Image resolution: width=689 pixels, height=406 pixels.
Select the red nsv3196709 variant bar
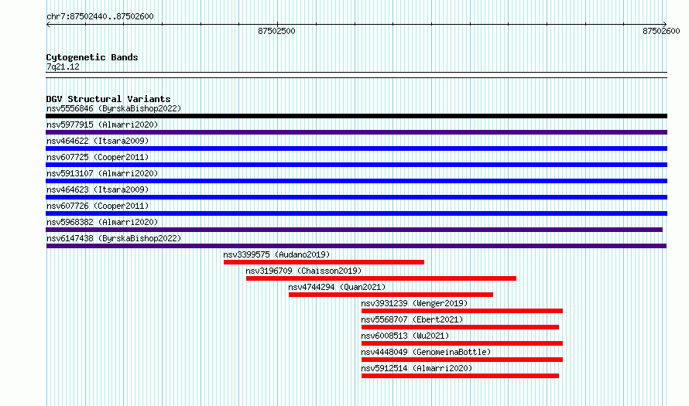pyautogui.click(x=381, y=278)
